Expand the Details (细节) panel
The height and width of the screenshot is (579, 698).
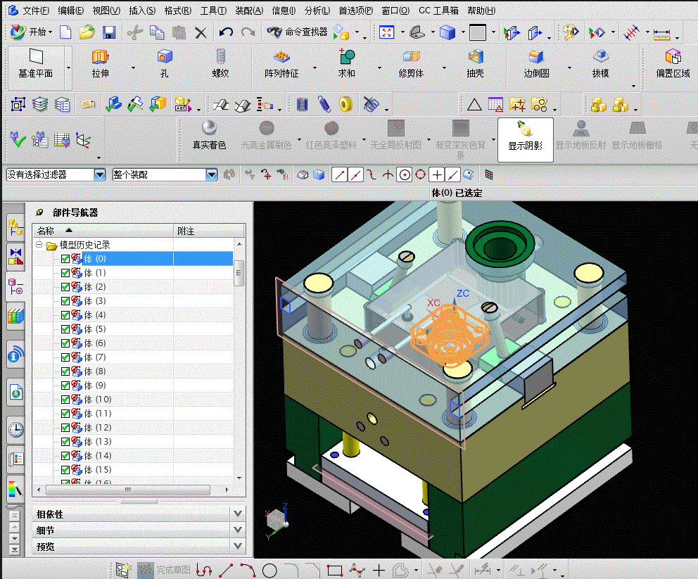238,530
